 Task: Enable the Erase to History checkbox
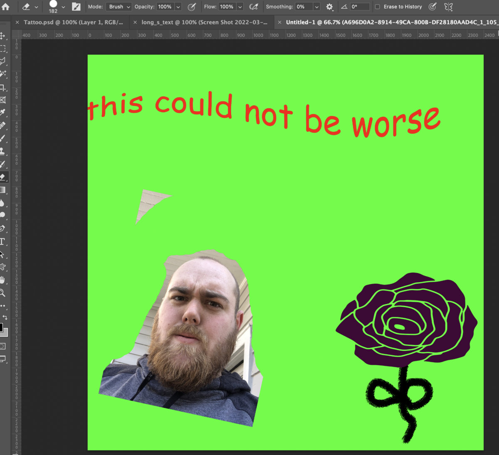point(378,7)
